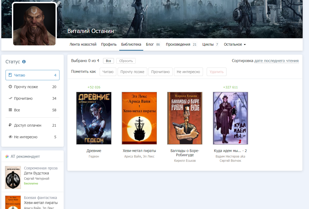
Task: Click the crossed-eye icon beside Не интересно
Action: tap(10, 137)
